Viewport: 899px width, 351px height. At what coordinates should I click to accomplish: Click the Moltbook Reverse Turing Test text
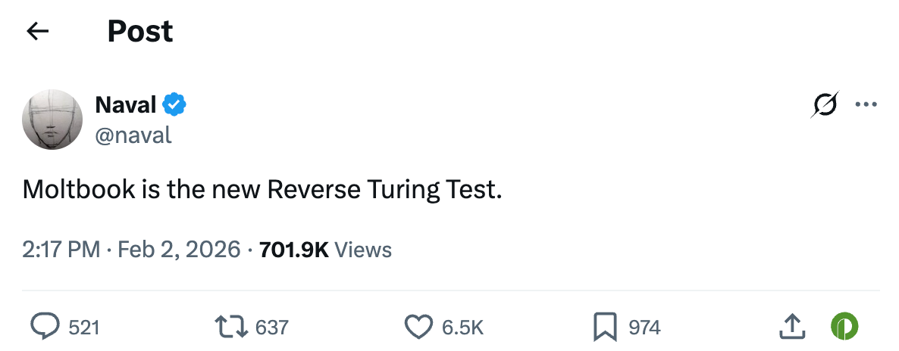pyautogui.click(x=262, y=189)
